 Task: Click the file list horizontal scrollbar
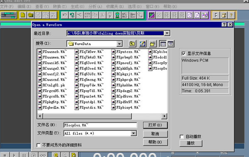[102, 116]
